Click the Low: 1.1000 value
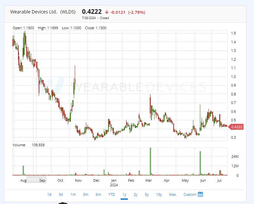Image resolution: width=254 pixels, height=204 pixels. pyautogui.click(x=71, y=28)
